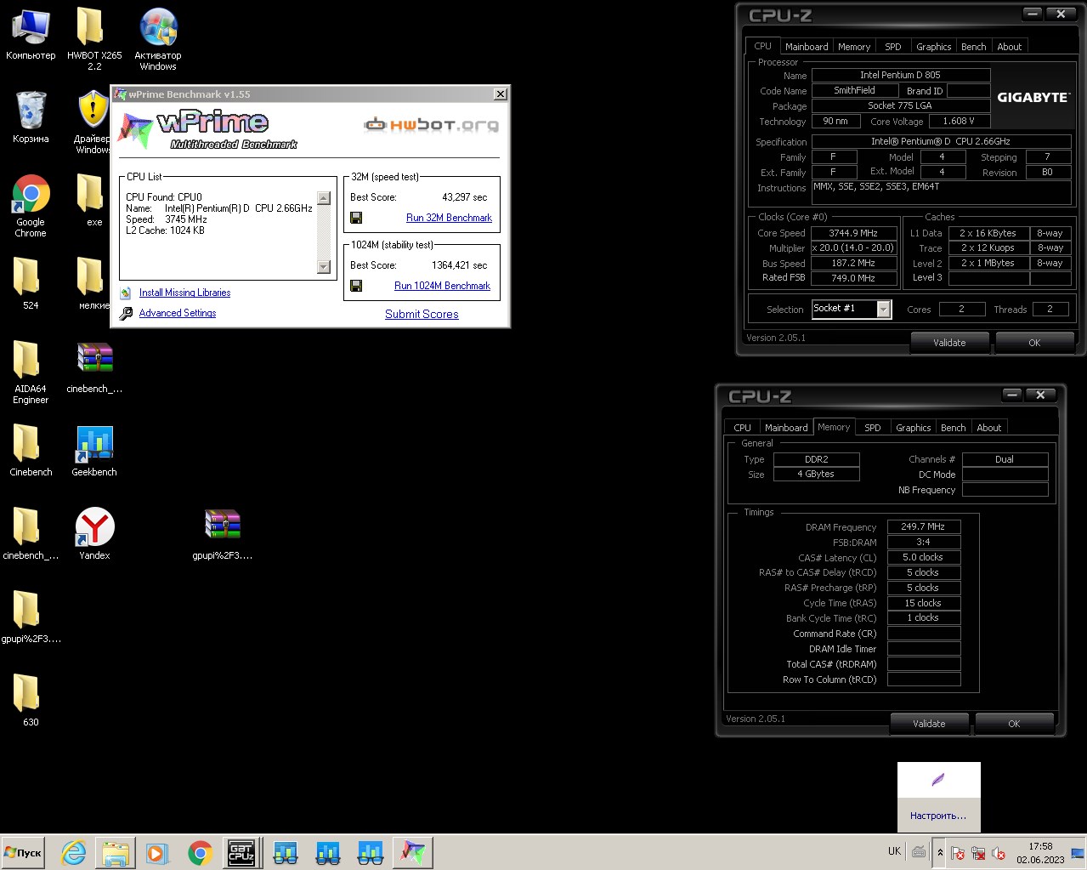Open the Пуск start button
The width and height of the screenshot is (1087, 870).
click(x=23, y=852)
